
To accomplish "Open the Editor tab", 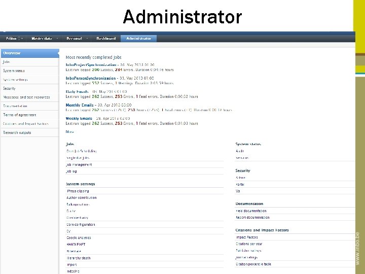I will pyautogui.click(x=11, y=39).
